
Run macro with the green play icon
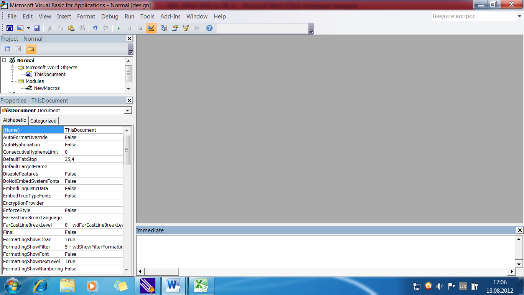tap(119, 28)
